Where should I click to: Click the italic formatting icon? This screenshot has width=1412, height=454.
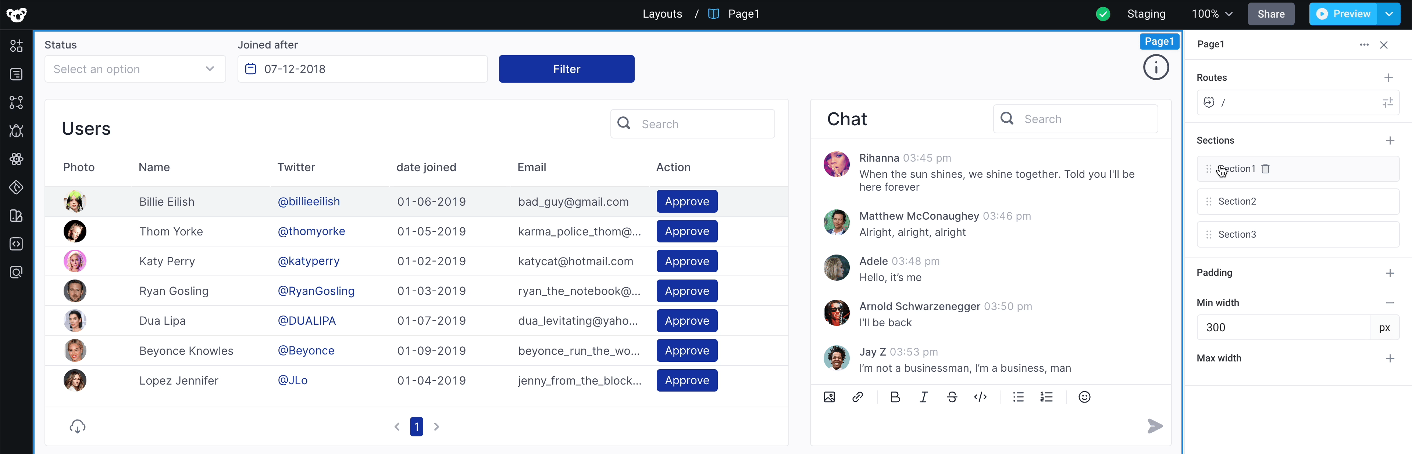924,397
